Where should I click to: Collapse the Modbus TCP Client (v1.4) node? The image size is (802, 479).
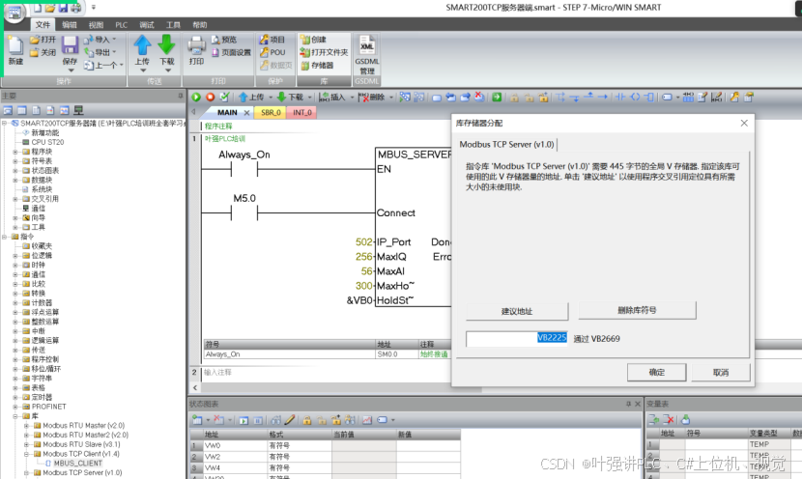tap(27, 454)
